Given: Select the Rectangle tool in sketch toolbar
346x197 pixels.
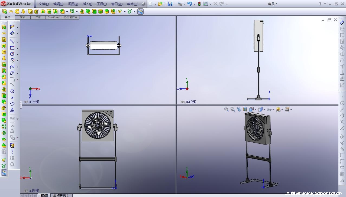Looking at the screenshot, I should pyautogui.click(x=12, y=48).
